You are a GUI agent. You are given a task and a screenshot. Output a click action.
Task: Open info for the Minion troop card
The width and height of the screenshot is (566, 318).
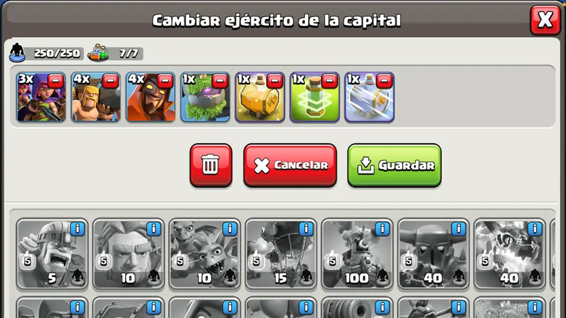click(x=230, y=229)
